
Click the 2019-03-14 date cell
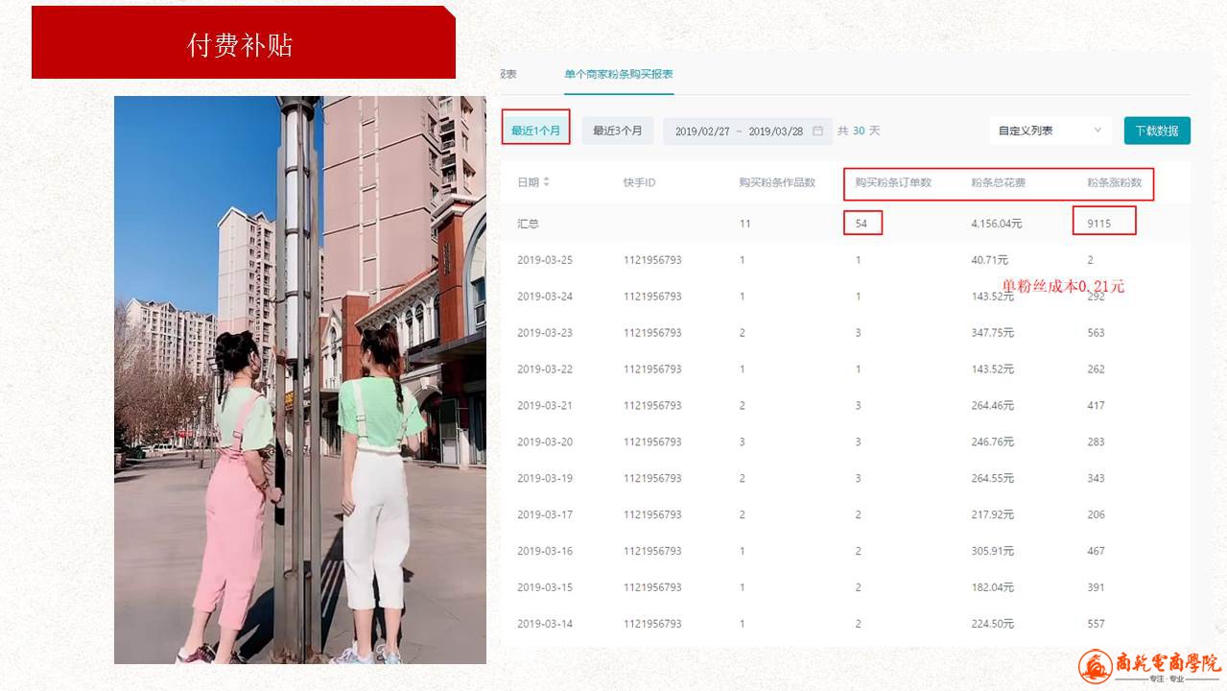coord(545,624)
